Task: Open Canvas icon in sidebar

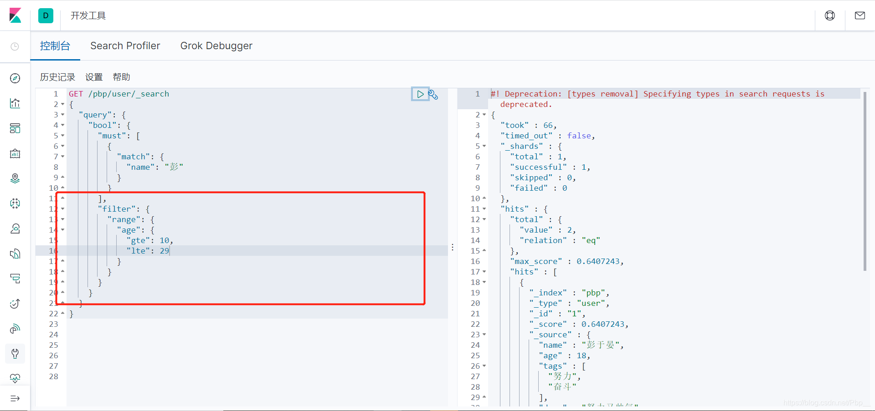Action: tap(15, 153)
